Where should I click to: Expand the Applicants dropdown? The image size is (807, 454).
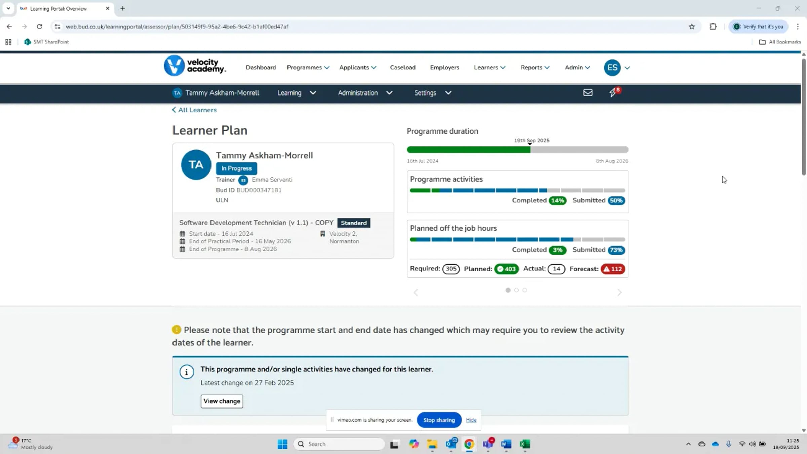tap(357, 68)
